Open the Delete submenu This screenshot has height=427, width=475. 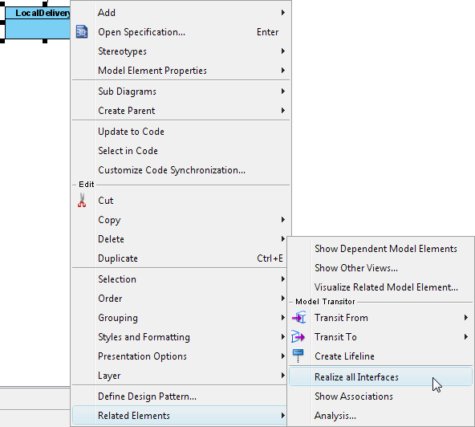(x=180, y=239)
